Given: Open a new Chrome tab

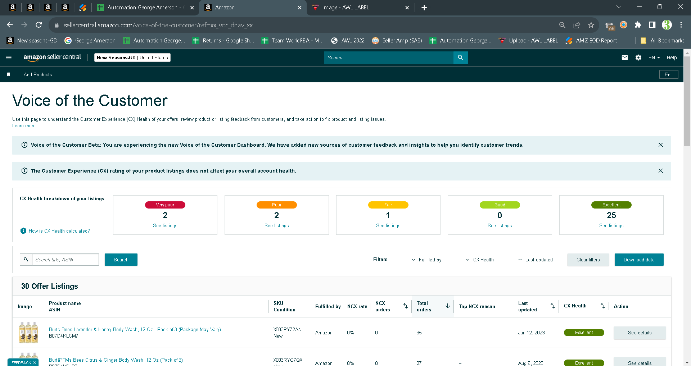Looking at the screenshot, I should tap(424, 8).
